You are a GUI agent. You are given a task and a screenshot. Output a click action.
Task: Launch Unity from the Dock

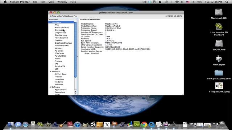(x=92, y=125)
